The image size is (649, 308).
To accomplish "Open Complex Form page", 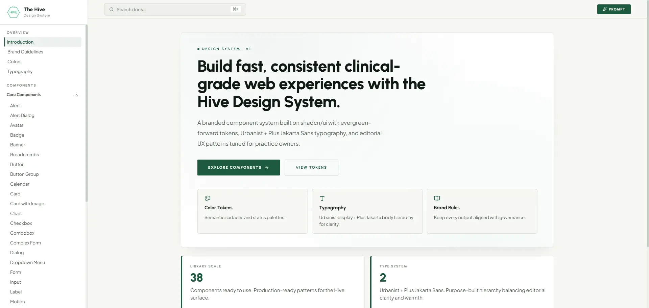I will (x=25, y=243).
